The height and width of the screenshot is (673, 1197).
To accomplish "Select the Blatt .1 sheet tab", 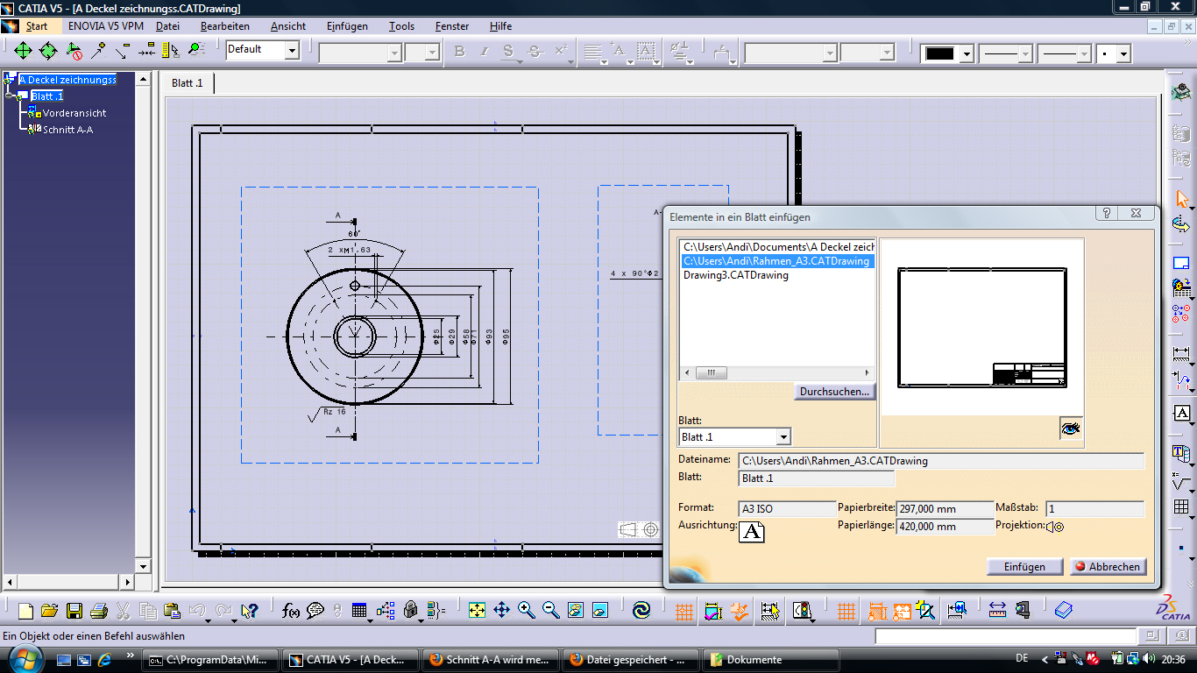I will (x=187, y=83).
